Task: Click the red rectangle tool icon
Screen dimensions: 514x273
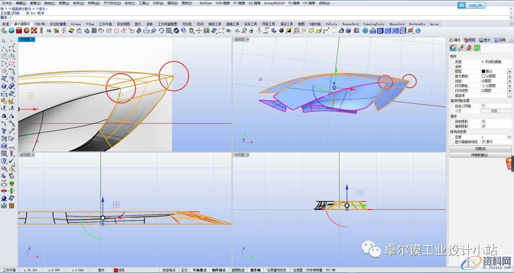Action: 11,64
